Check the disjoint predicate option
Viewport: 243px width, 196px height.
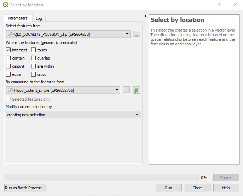pos(8,66)
